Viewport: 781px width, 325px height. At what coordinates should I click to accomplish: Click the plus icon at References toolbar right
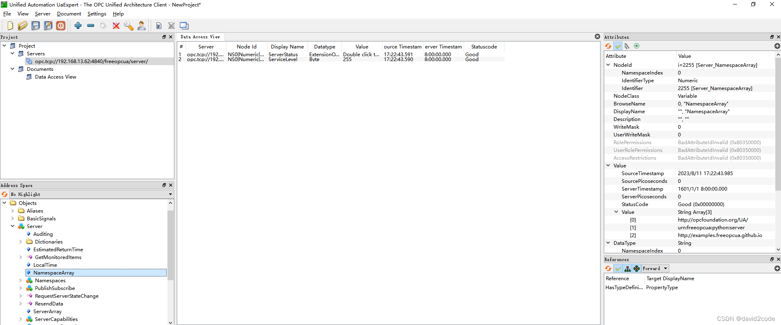[777, 268]
